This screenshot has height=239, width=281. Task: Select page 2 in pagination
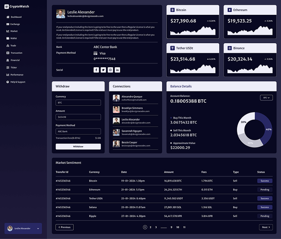click(x=150, y=227)
